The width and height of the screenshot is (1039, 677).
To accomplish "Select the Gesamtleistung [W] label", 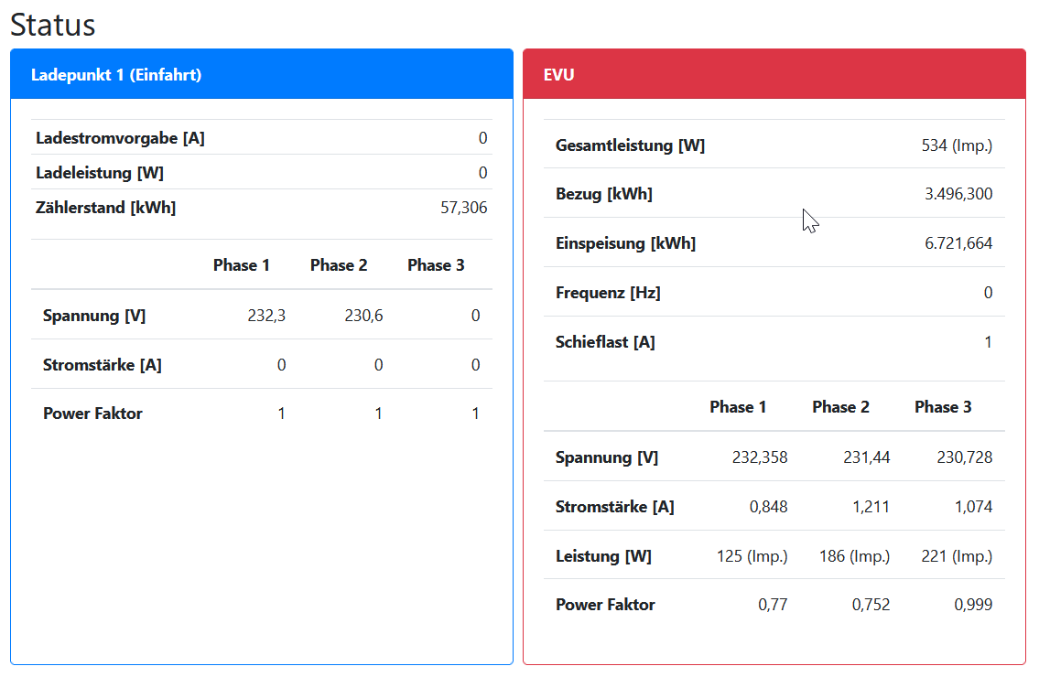I will pyautogui.click(x=630, y=145).
